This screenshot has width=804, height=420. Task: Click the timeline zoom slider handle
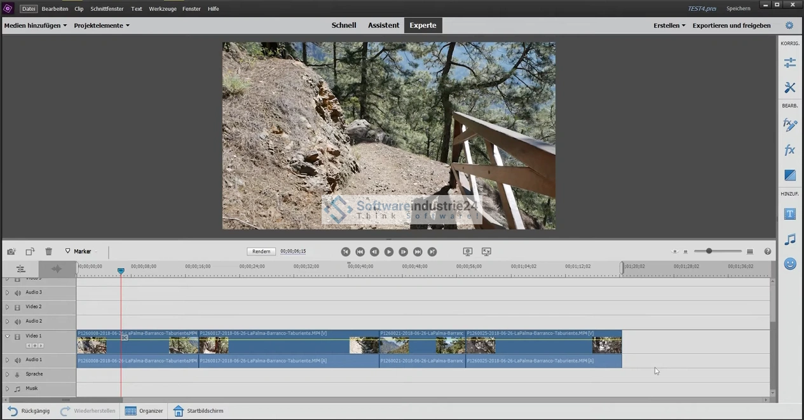(x=709, y=252)
